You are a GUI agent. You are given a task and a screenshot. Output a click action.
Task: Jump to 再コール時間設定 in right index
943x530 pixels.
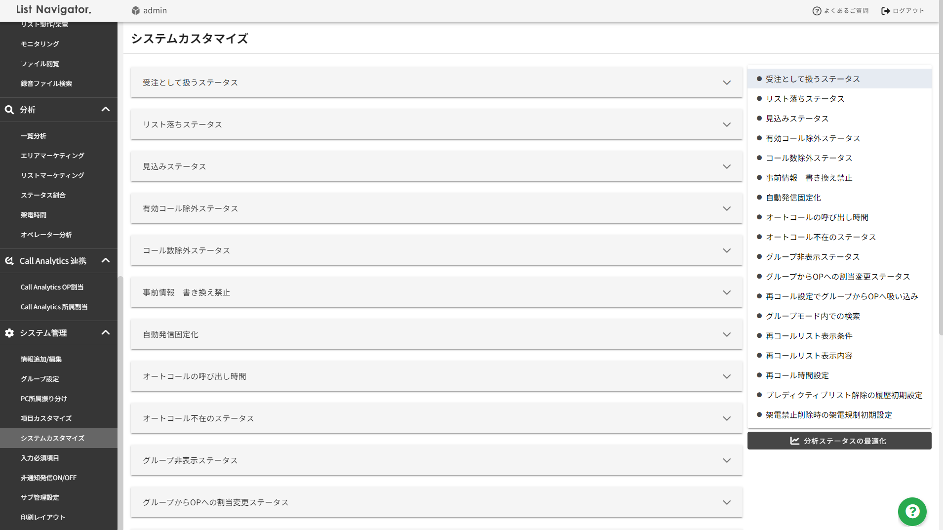click(x=797, y=375)
